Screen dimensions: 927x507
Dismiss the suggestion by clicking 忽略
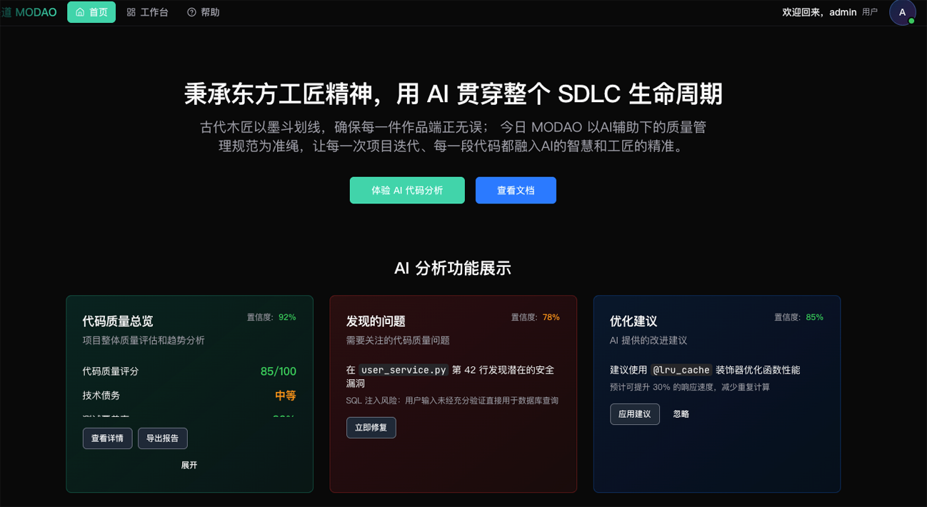point(681,414)
